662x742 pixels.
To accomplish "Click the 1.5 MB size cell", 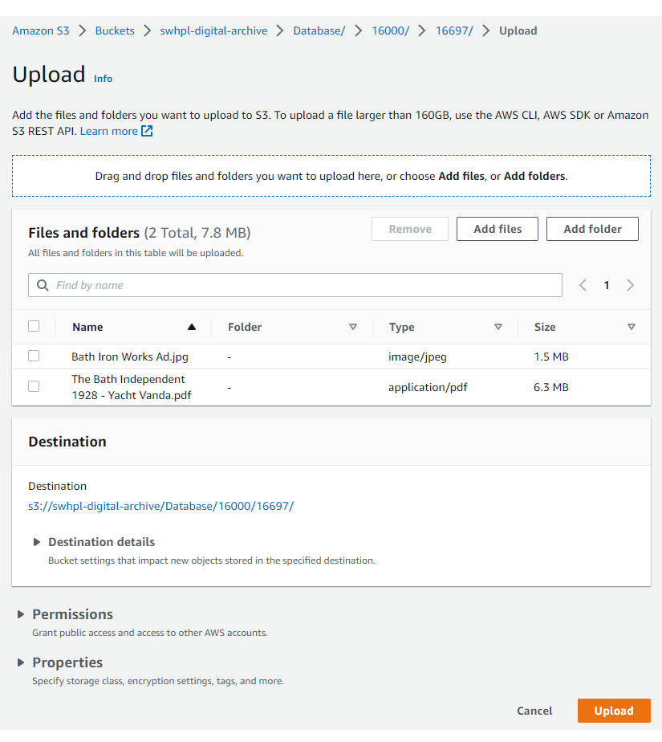I will click(x=551, y=357).
